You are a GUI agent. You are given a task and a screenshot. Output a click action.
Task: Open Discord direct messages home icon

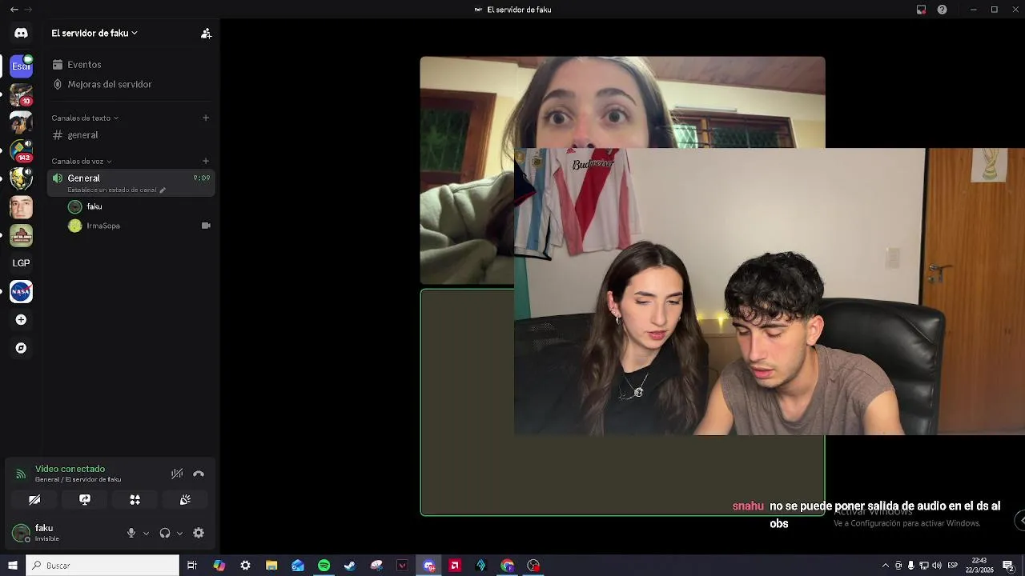21,34
